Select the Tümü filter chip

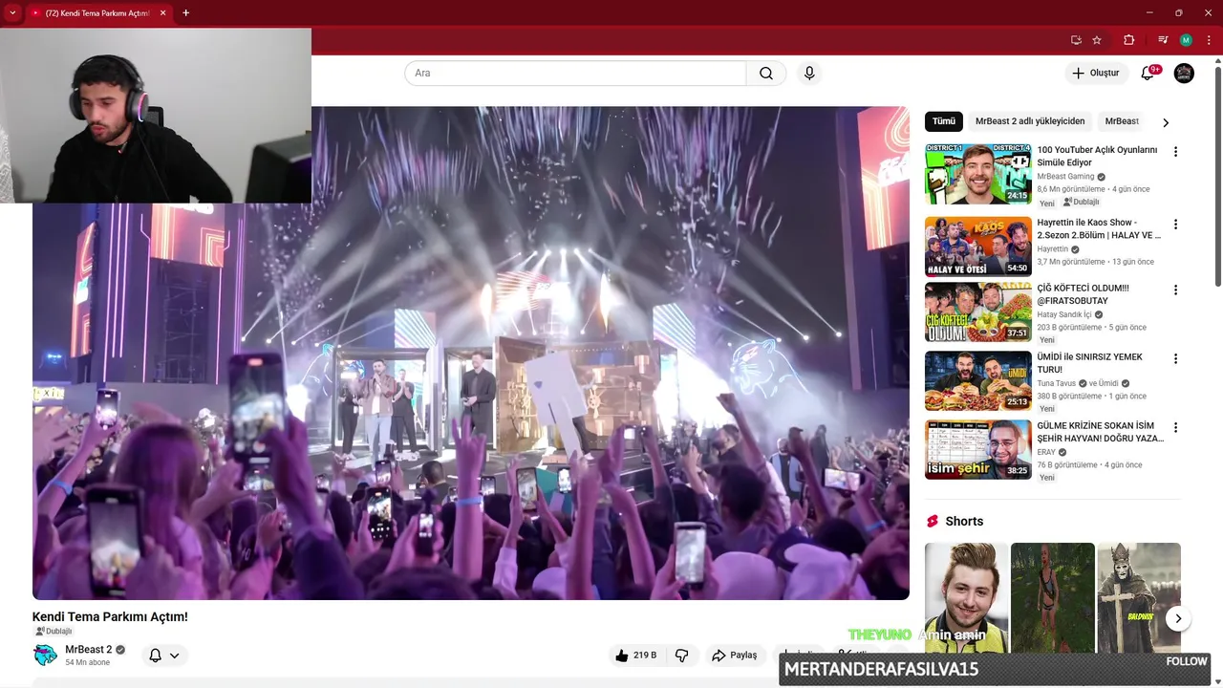[x=944, y=121]
